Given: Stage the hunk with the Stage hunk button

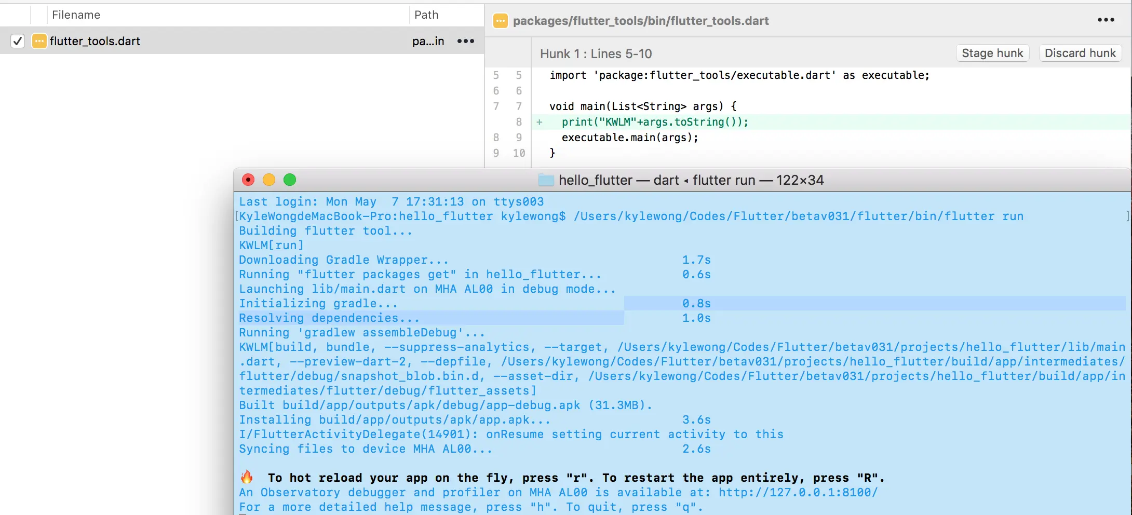Looking at the screenshot, I should point(992,53).
